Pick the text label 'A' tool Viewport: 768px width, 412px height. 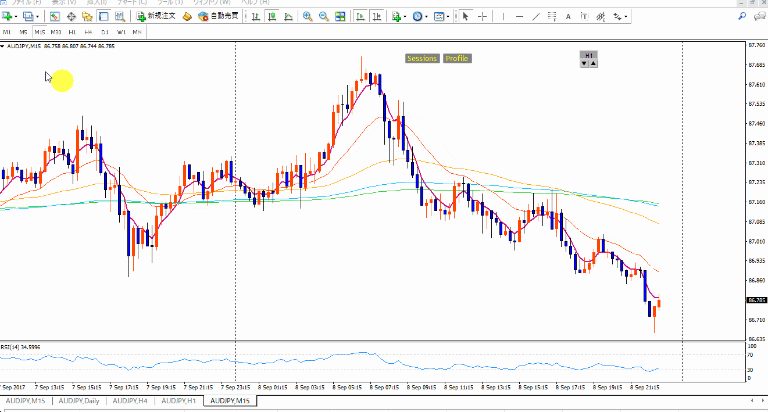568,16
